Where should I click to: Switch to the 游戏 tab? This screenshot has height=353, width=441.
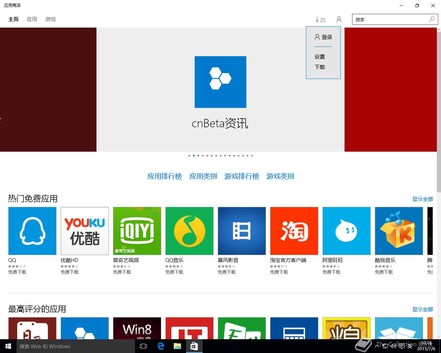point(51,19)
